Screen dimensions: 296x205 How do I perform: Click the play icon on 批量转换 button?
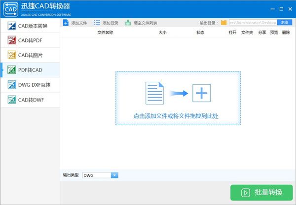[246, 193]
